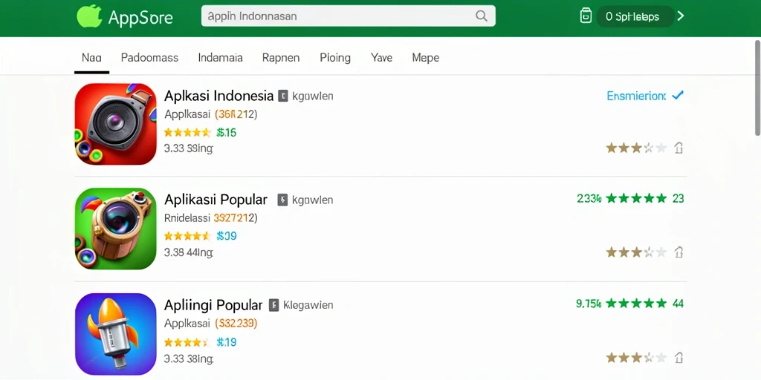Open the shopping bag icon in header
The height and width of the screenshot is (380, 761).
(x=586, y=16)
